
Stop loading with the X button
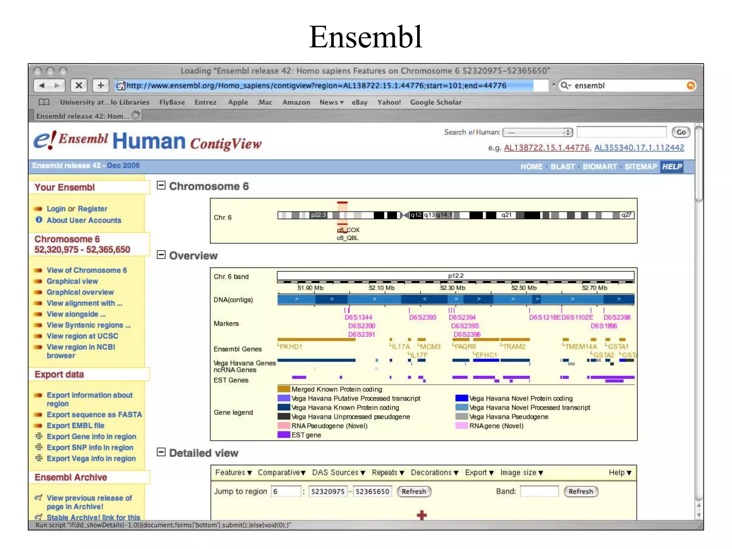tap(79, 85)
